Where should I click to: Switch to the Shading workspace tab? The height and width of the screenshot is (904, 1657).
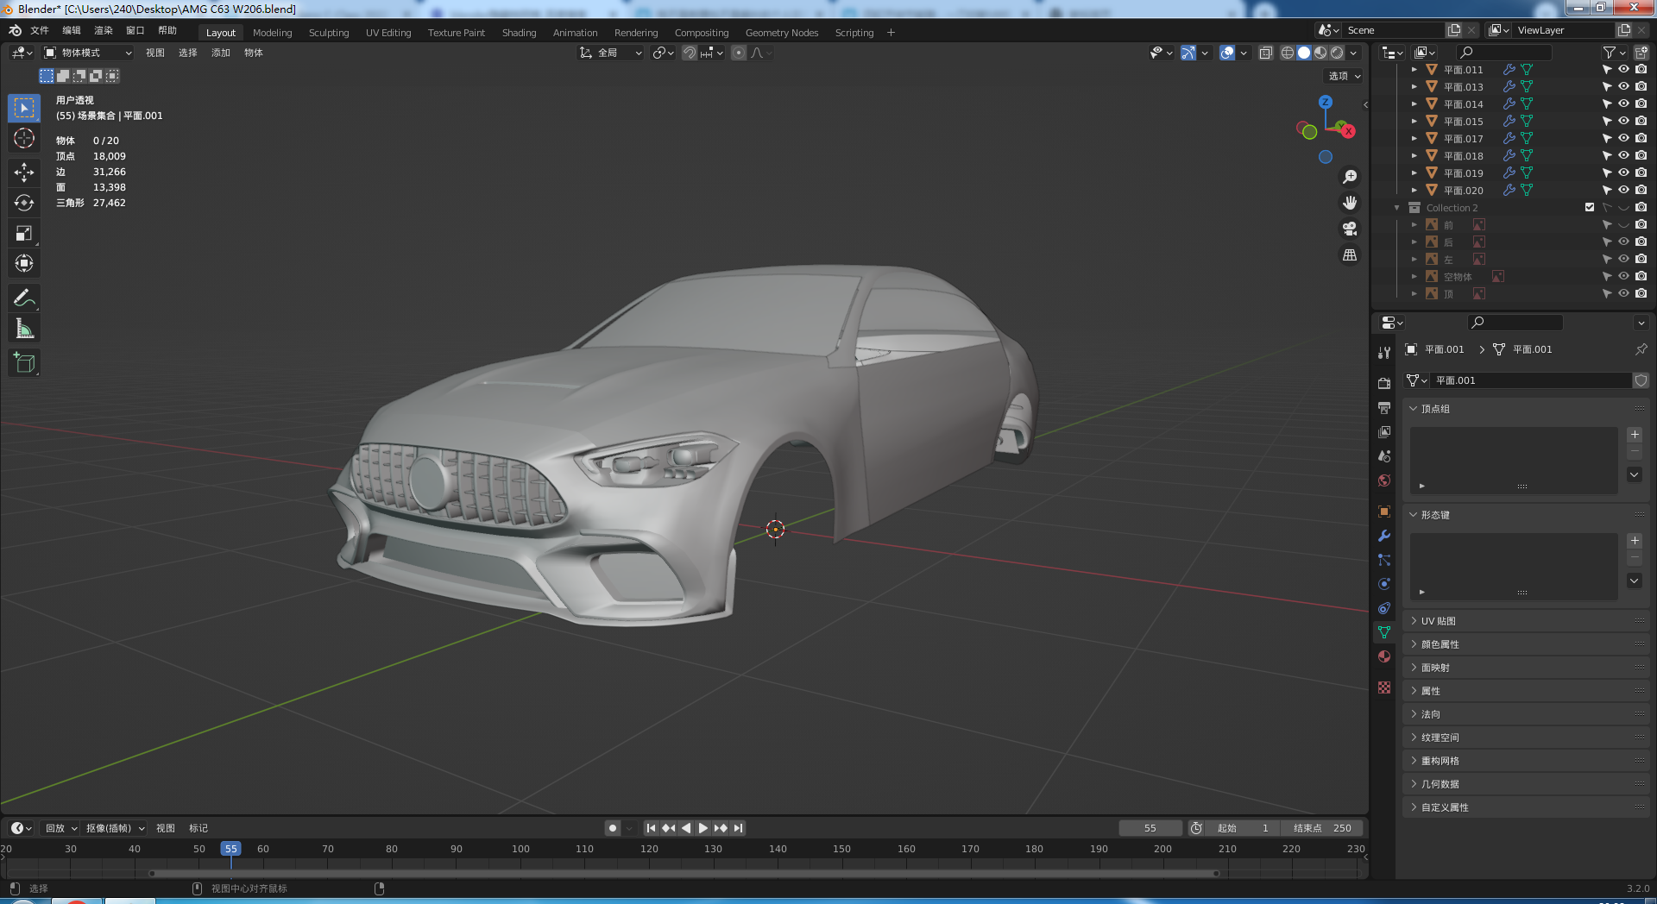pyautogui.click(x=519, y=33)
